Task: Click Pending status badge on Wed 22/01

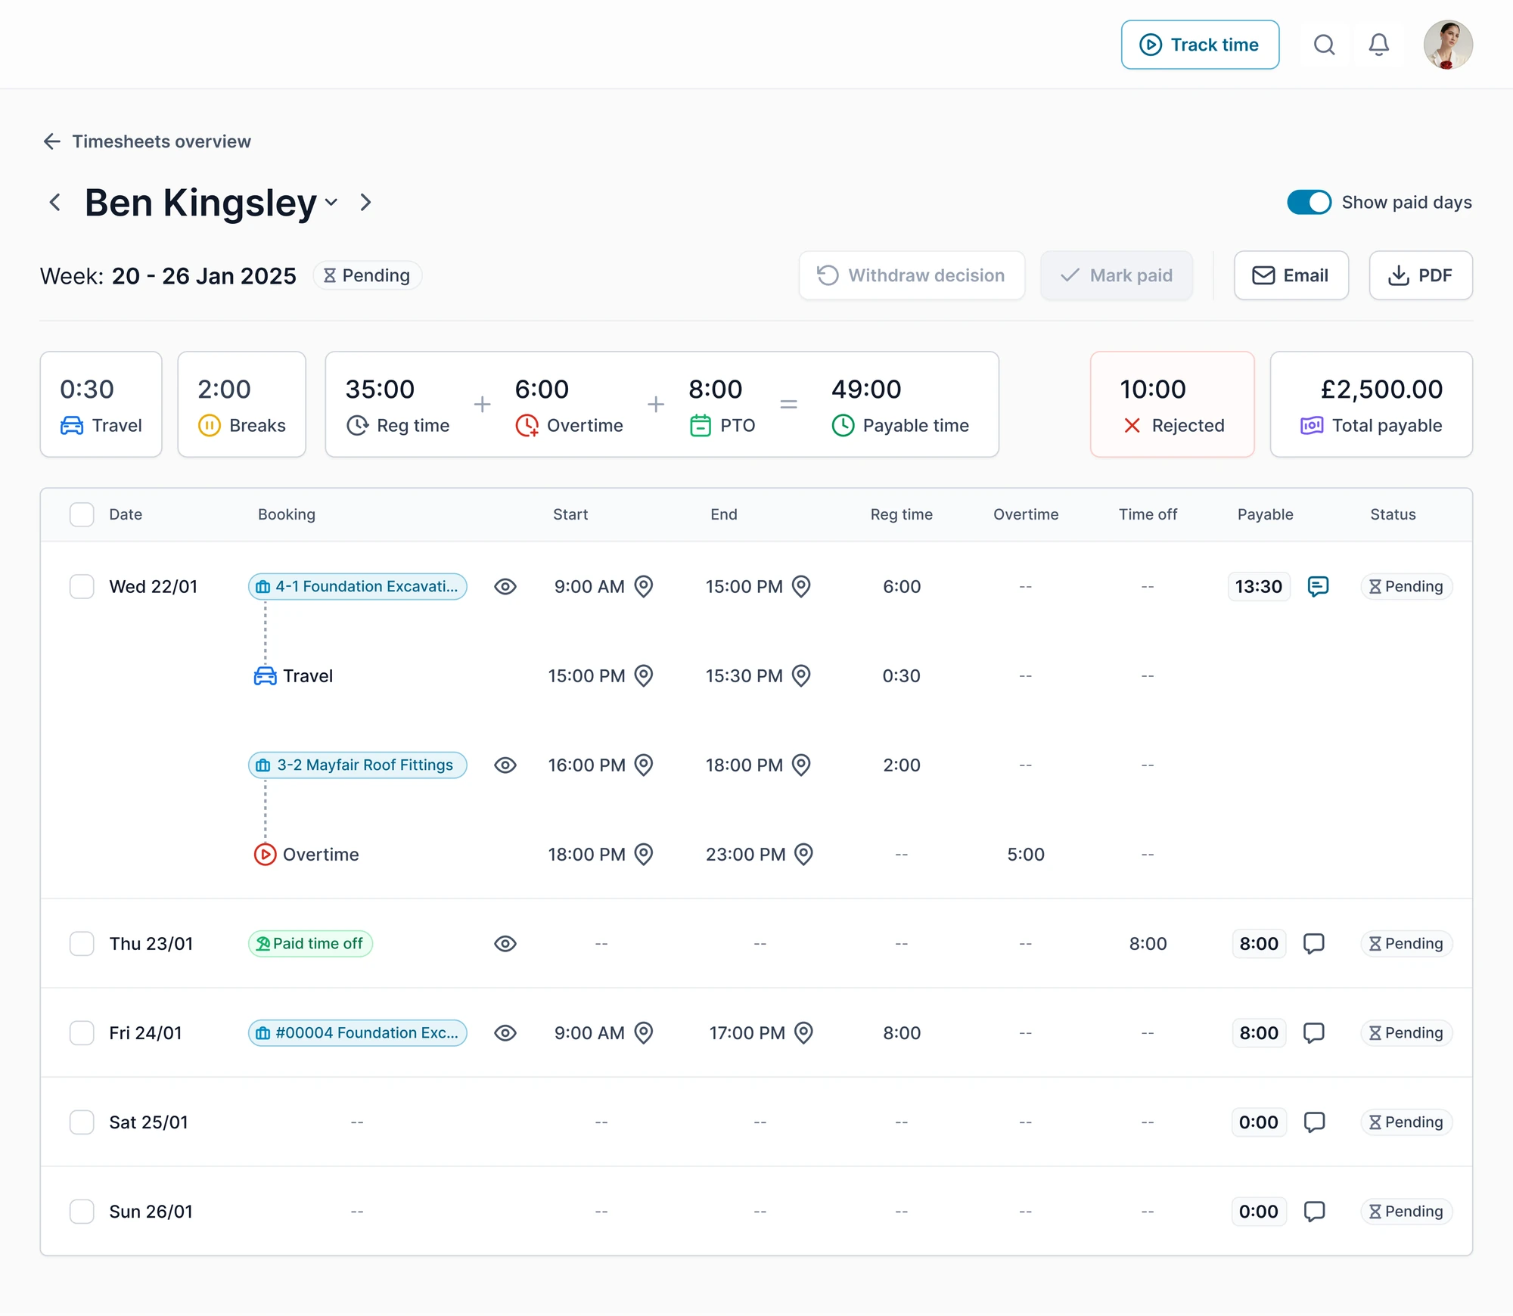Action: pyautogui.click(x=1406, y=586)
